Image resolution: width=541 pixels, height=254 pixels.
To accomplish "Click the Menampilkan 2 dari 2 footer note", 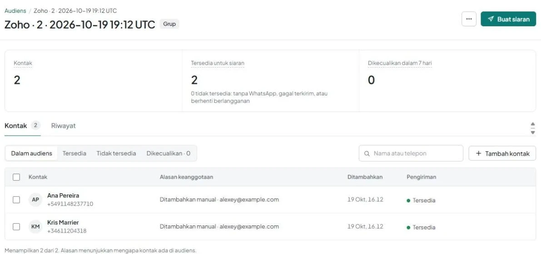I will (x=100, y=250).
